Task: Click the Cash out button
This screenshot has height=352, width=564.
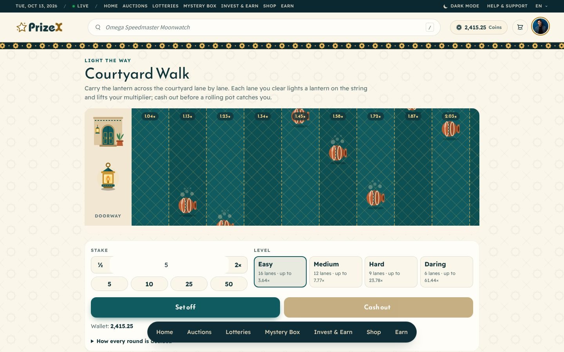Action: coord(378,307)
